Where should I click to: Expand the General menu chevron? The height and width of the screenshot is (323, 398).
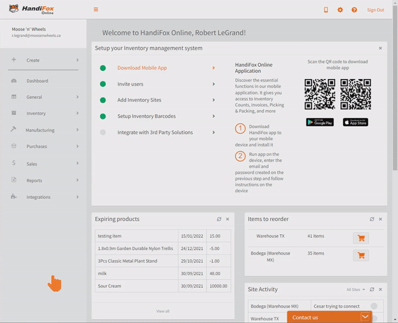point(78,97)
